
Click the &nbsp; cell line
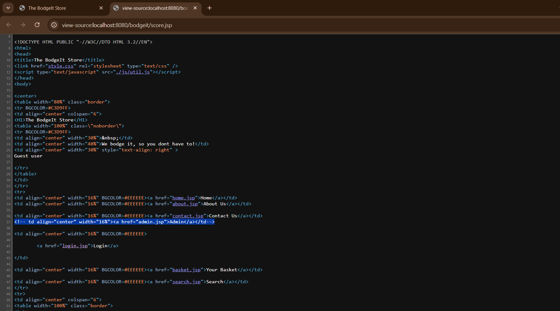[73, 138]
